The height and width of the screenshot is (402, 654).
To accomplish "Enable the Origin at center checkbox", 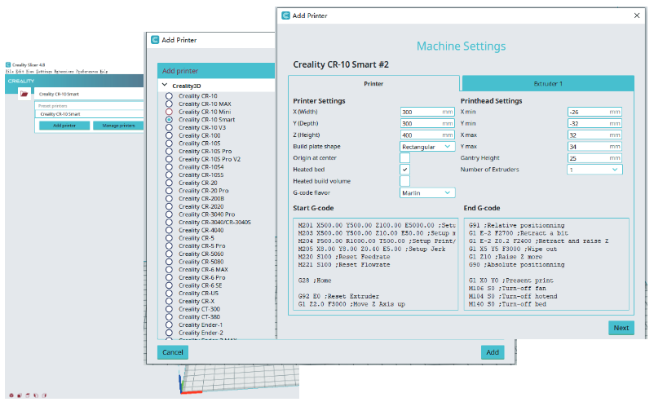I will 404,158.
